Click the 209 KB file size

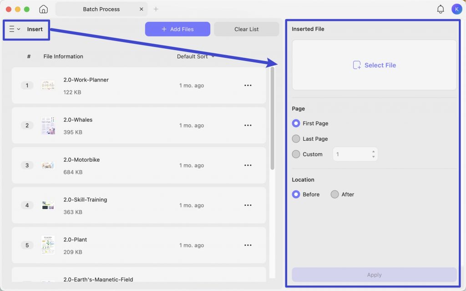point(73,252)
